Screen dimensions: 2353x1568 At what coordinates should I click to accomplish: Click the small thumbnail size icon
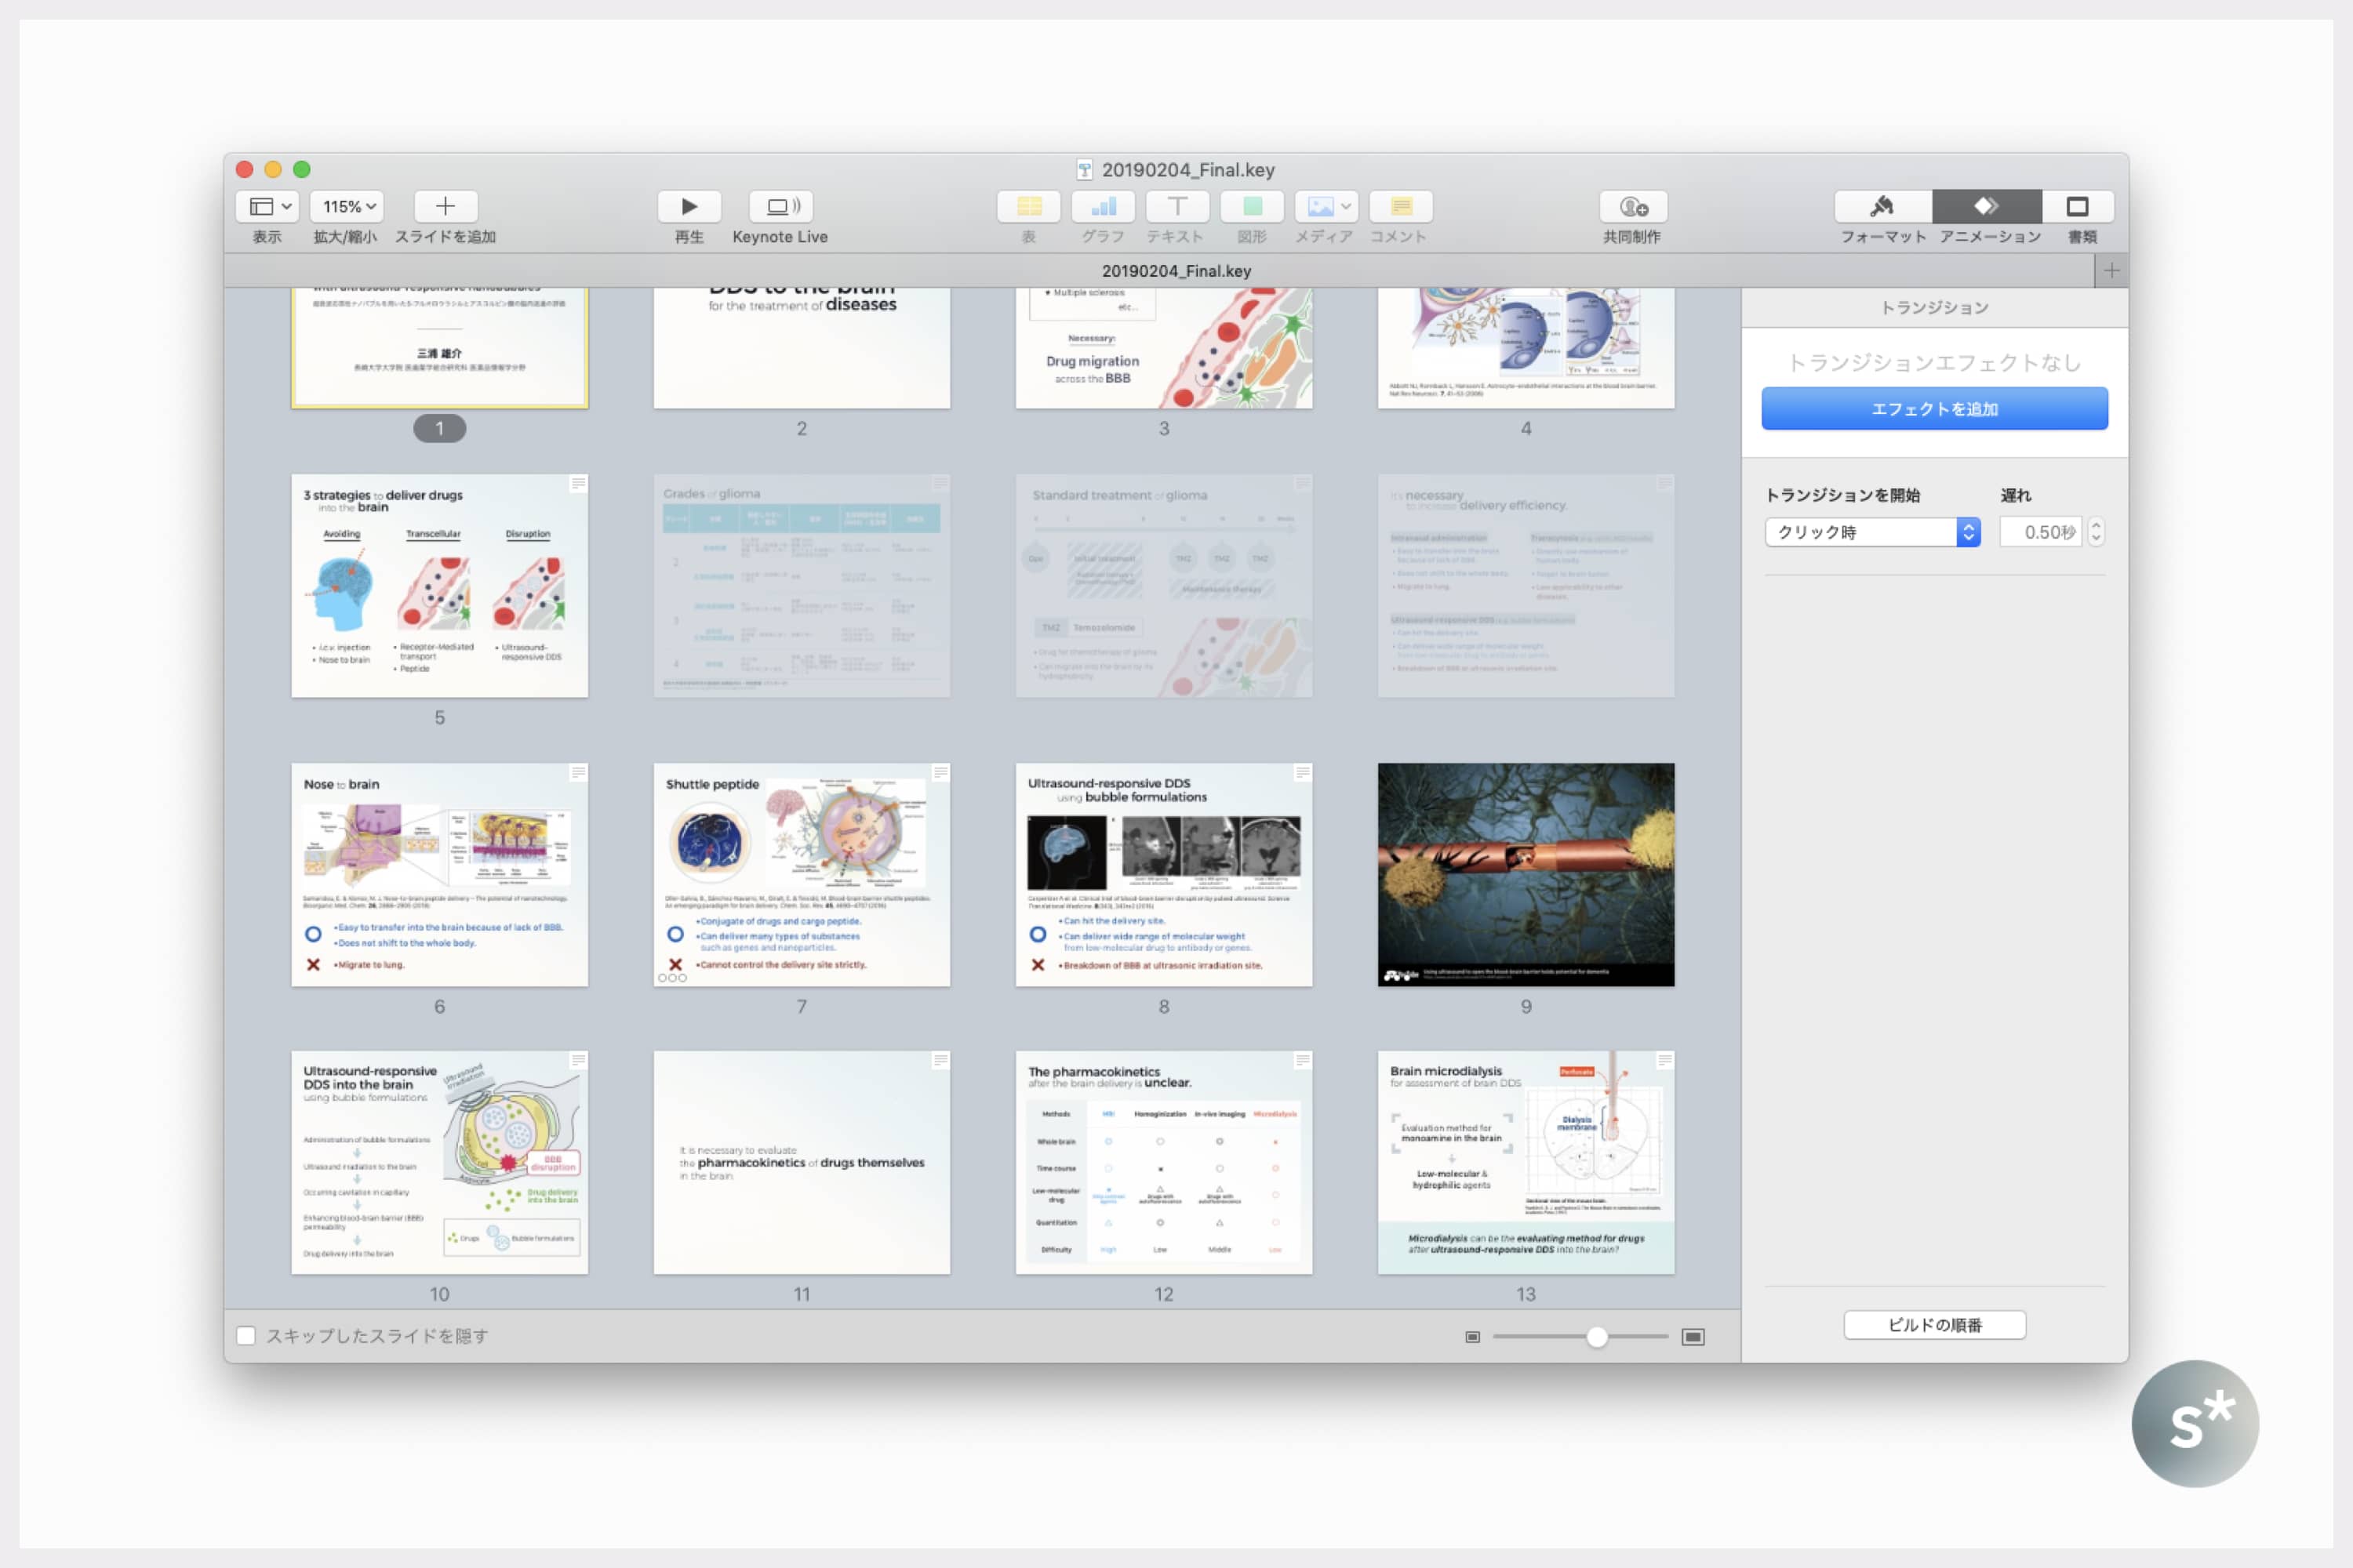pos(1471,1337)
